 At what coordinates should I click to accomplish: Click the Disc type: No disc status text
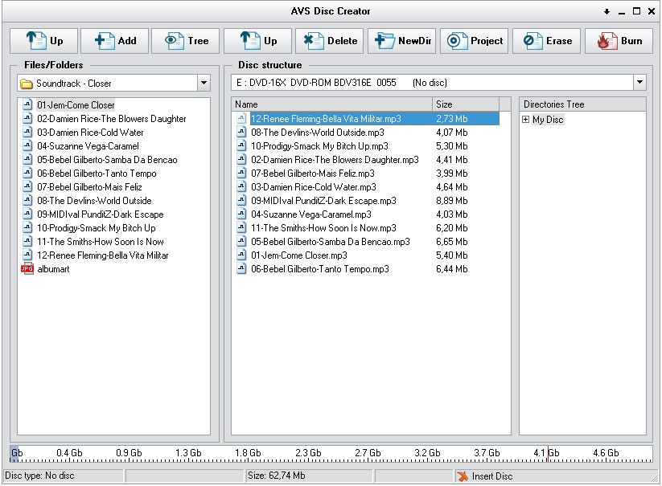39,476
